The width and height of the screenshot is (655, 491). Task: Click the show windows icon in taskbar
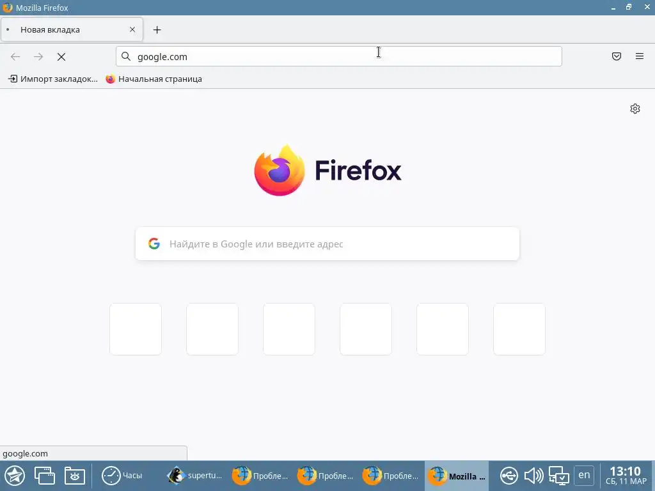click(x=45, y=476)
